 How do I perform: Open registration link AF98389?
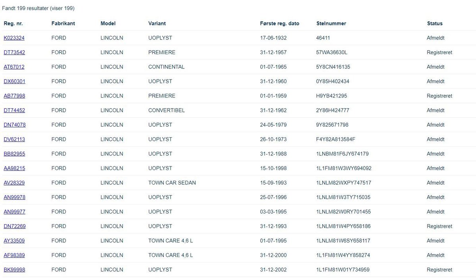coord(14,255)
